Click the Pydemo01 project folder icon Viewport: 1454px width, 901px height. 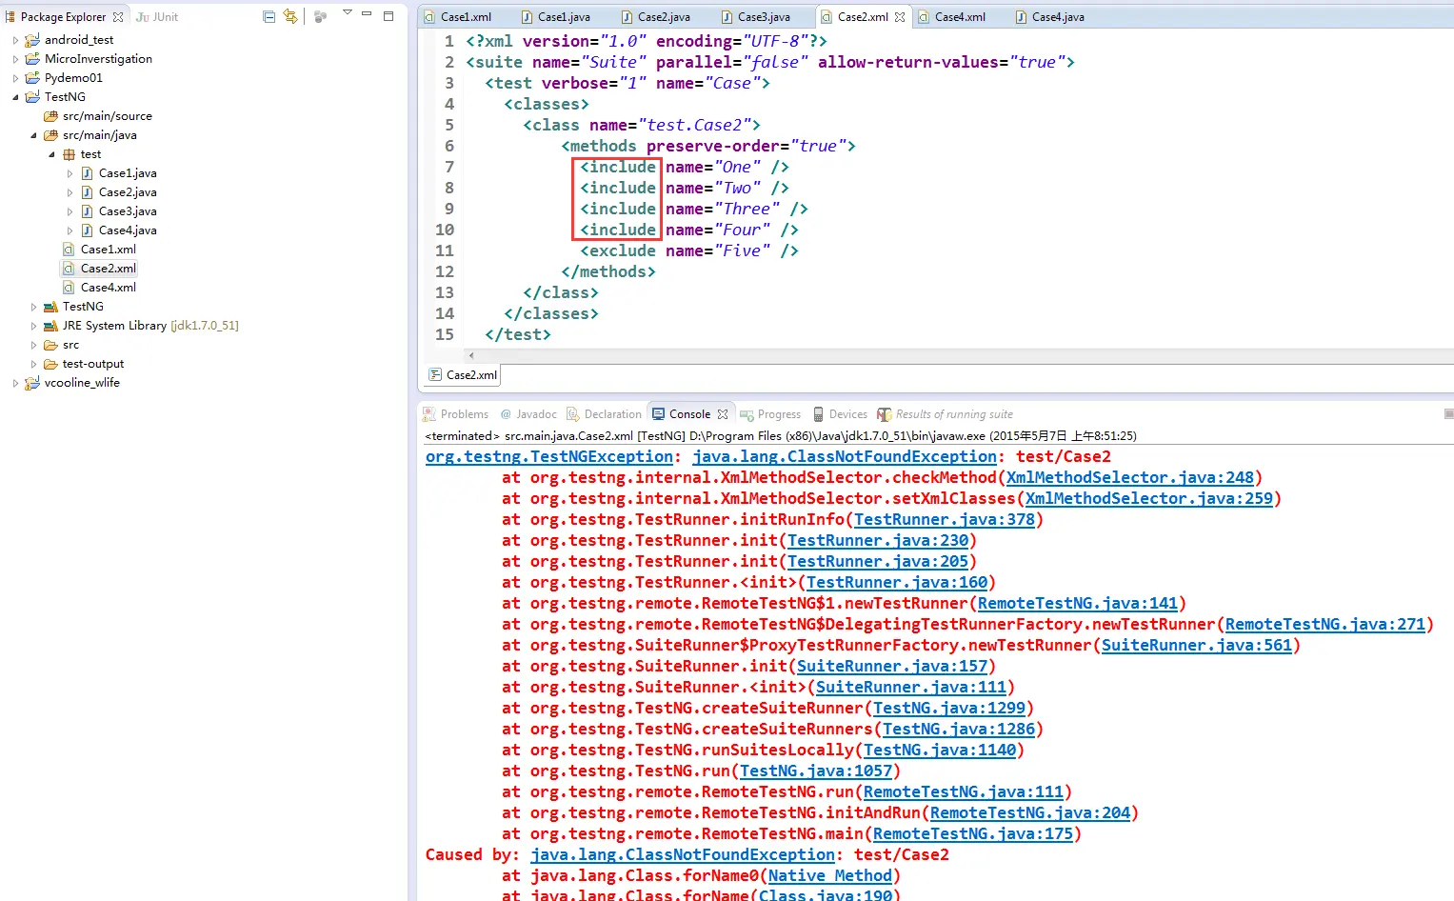(32, 78)
